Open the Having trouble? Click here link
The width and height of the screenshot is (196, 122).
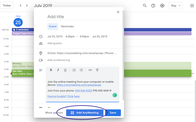click(x=64, y=96)
